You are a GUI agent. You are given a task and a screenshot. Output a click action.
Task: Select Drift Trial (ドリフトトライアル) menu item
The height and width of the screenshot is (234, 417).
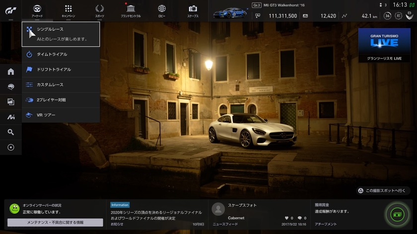click(x=61, y=69)
